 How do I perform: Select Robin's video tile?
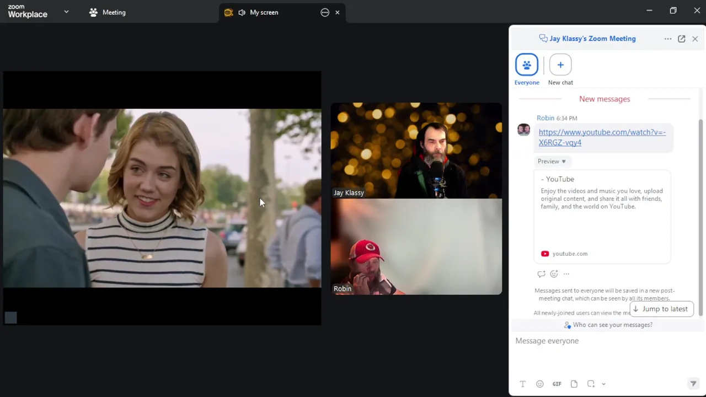pyautogui.click(x=416, y=246)
